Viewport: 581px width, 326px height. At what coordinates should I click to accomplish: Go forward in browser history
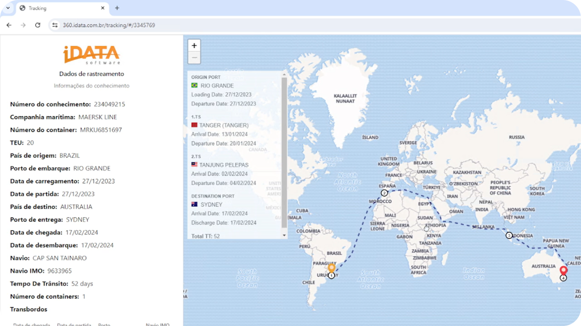(x=23, y=25)
